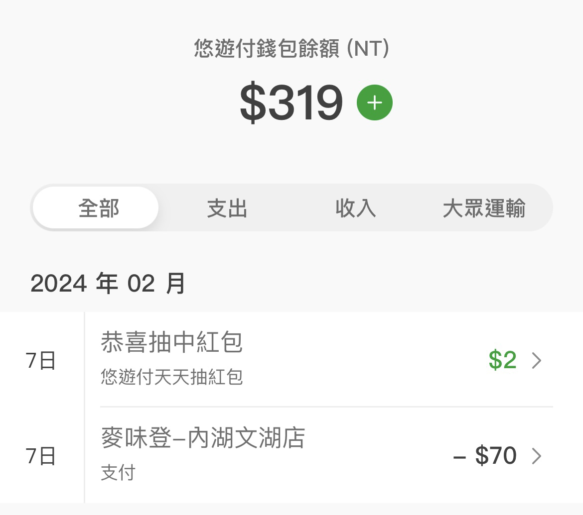Select the 全部 tab
Image resolution: width=583 pixels, height=515 pixels.
pyautogui.click(x=99, y=208)
